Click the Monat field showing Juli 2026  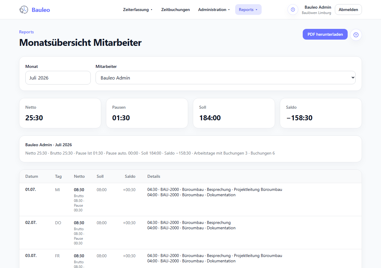[x=58, y=78]
